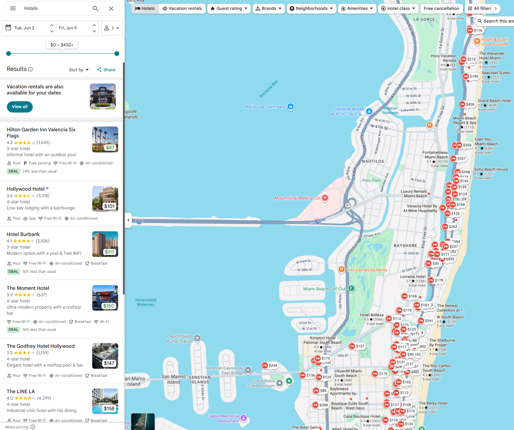Select the $350 hotel map pin

[x=464, y=145]
